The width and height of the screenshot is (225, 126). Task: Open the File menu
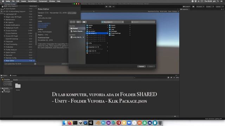[x=13, y=1]
